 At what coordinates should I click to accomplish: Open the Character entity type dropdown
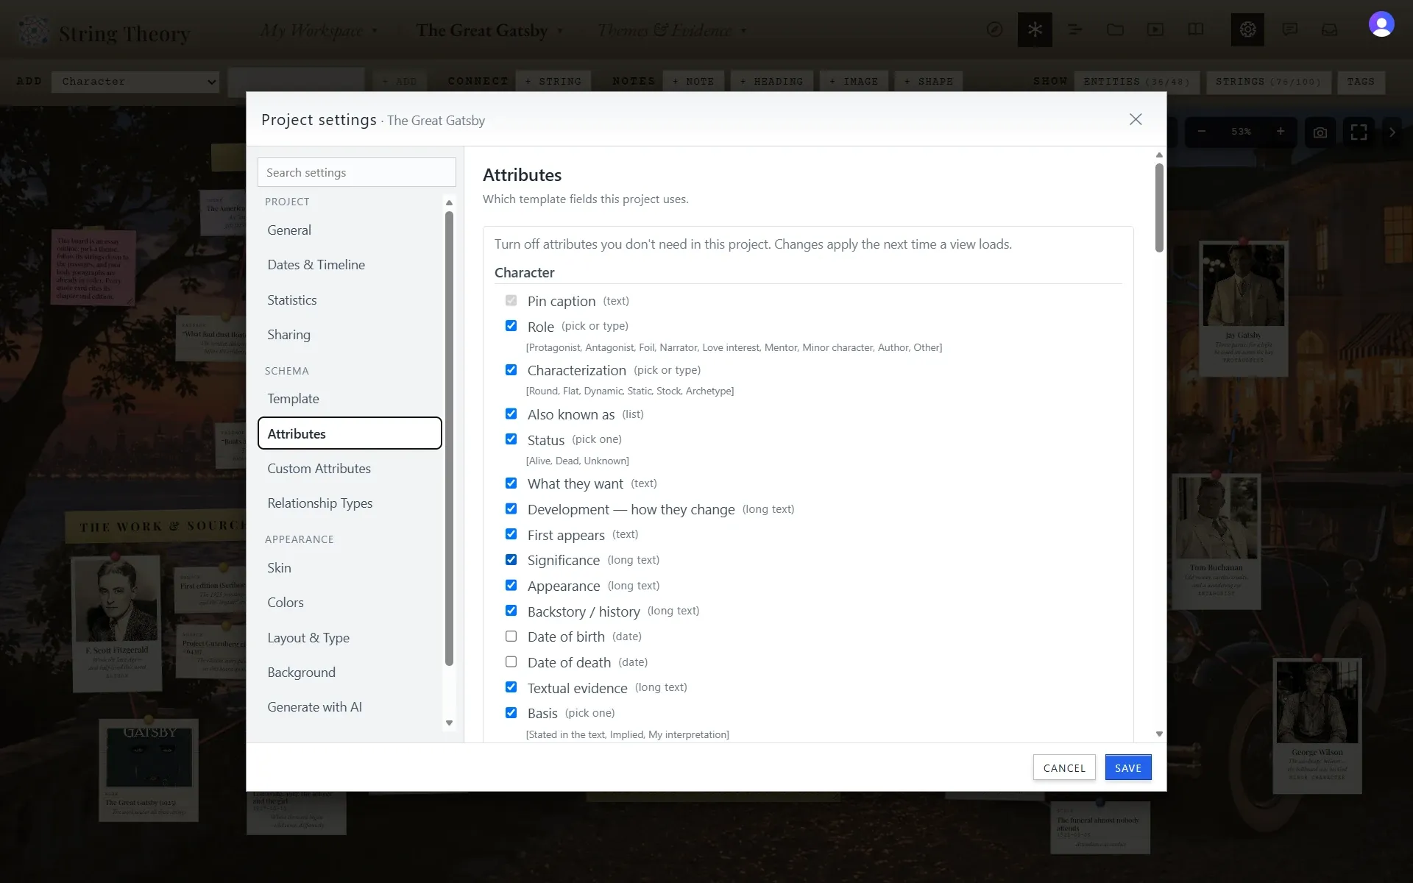135,82
